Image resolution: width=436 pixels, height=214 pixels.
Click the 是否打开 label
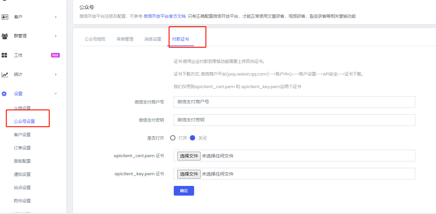156,138
